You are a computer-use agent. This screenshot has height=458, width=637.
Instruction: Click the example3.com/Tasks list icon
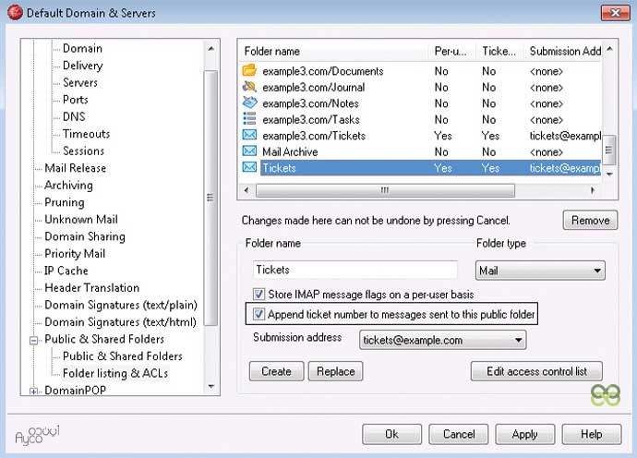248,119
